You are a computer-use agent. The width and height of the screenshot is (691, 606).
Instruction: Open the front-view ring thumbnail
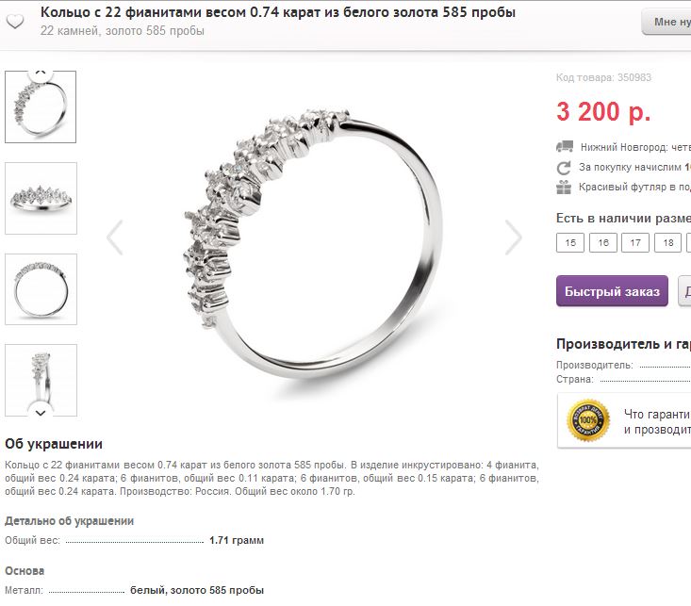pos(41,198)
